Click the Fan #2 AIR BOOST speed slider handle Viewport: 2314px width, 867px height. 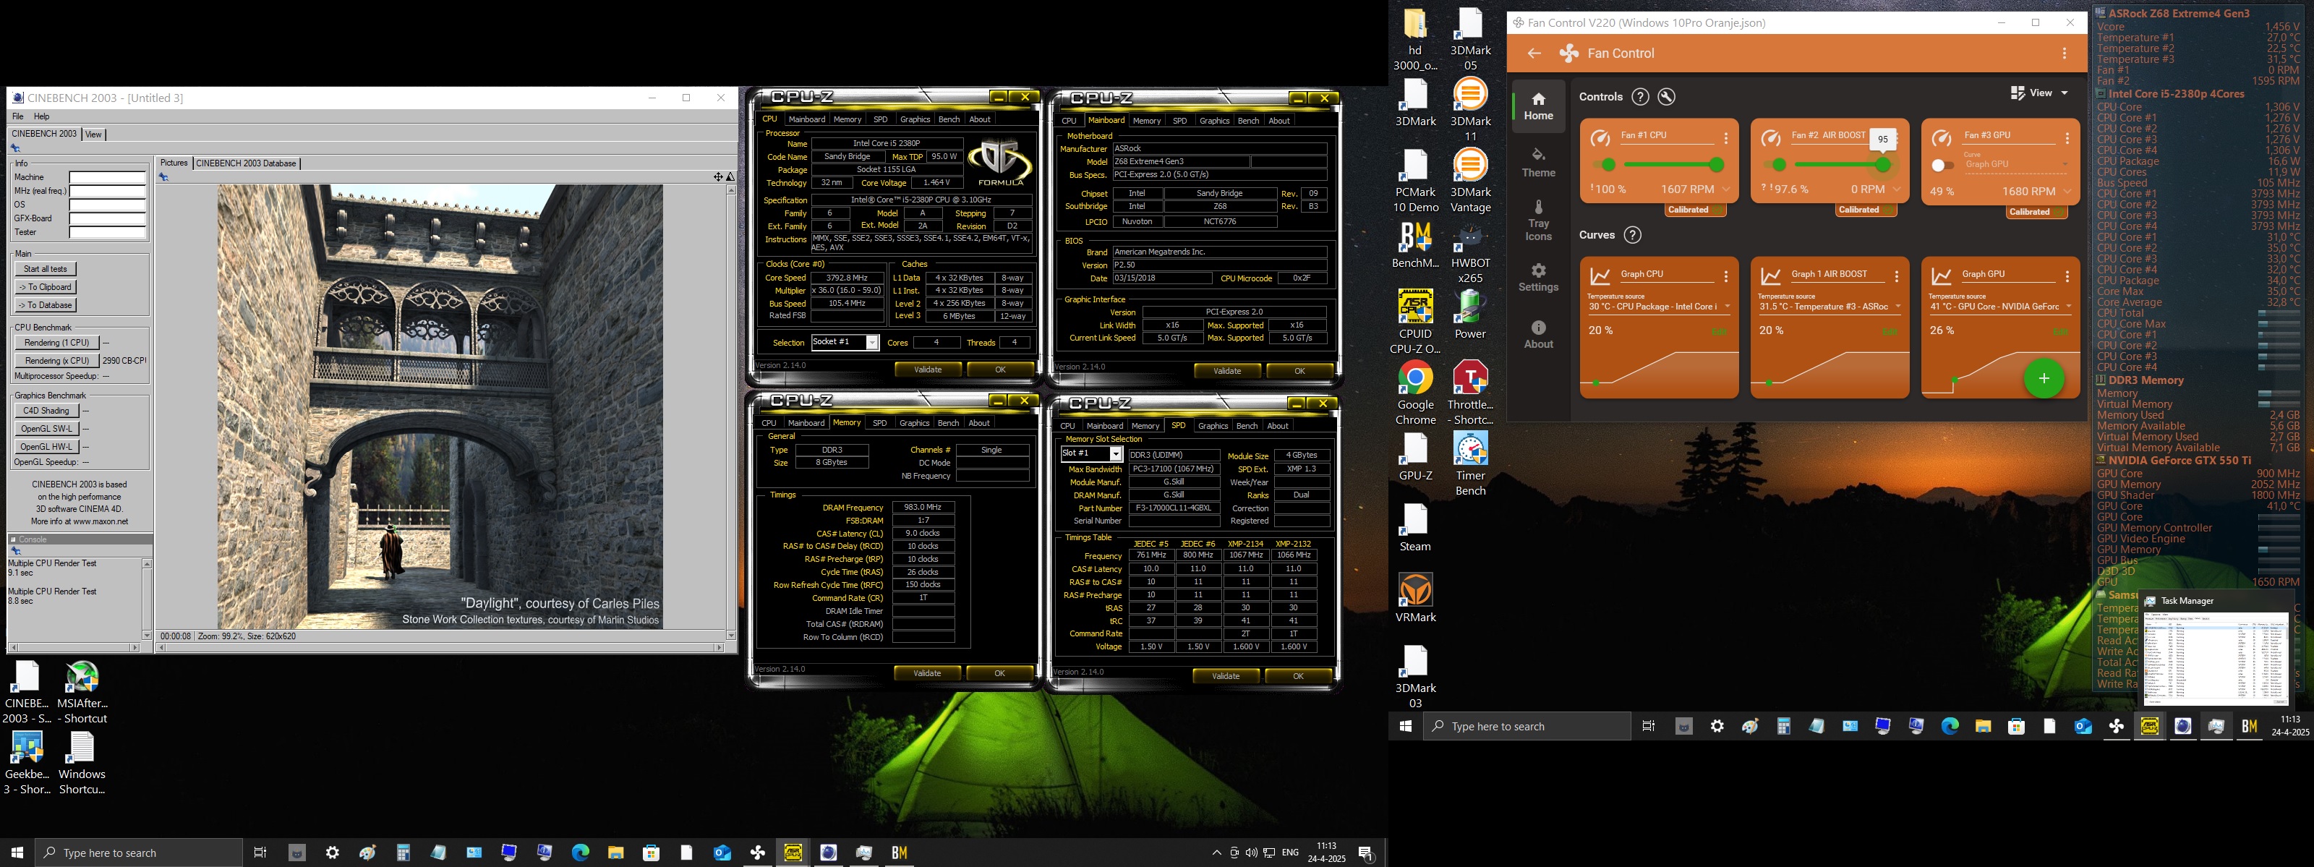point(1884,164)
